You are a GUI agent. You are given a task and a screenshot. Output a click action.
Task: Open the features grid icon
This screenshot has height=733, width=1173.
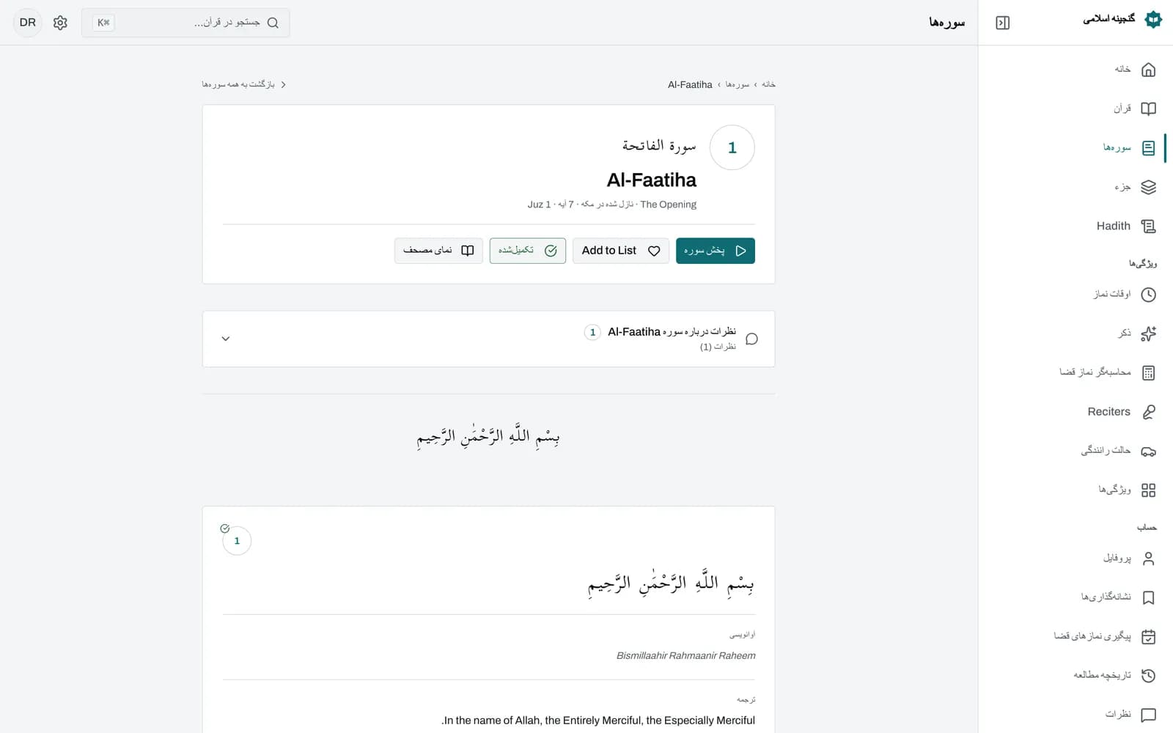click(1148, 490)
